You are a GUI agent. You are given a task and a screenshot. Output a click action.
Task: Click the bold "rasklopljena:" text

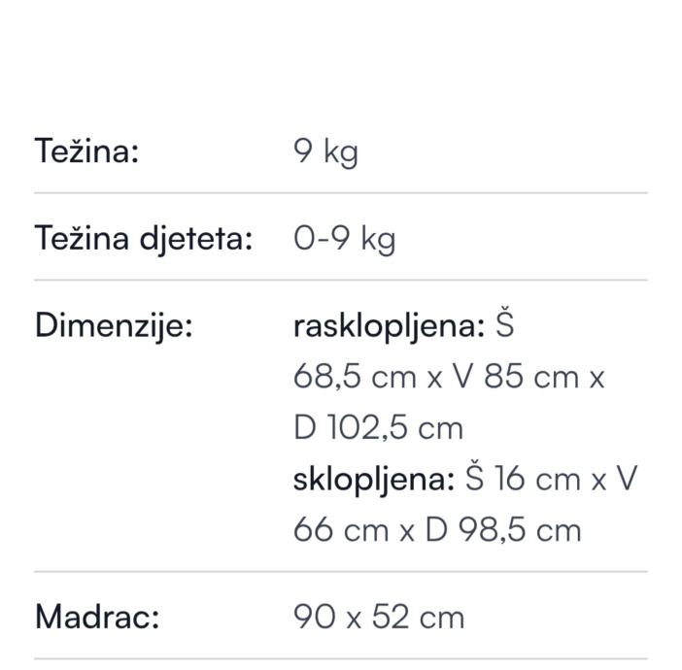click(389, 326)
